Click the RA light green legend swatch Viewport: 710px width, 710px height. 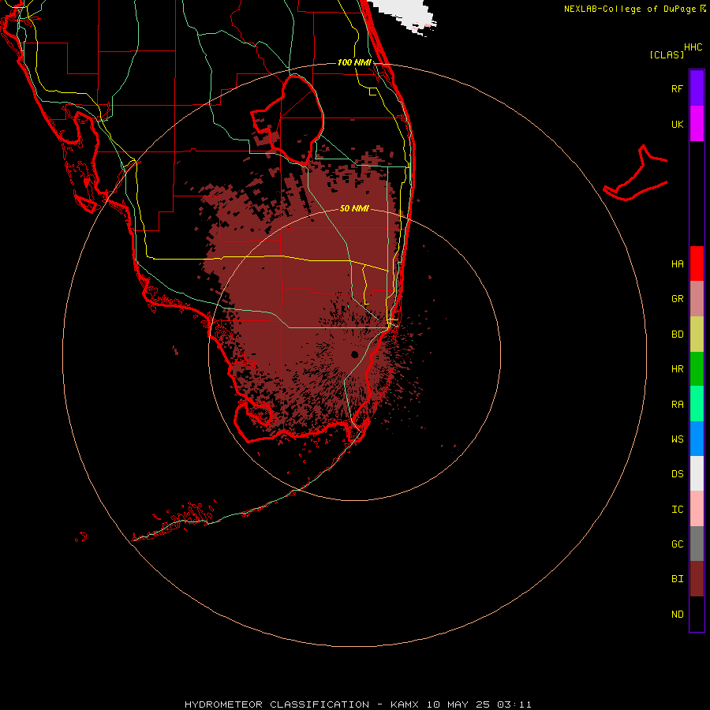pos(697,404)
